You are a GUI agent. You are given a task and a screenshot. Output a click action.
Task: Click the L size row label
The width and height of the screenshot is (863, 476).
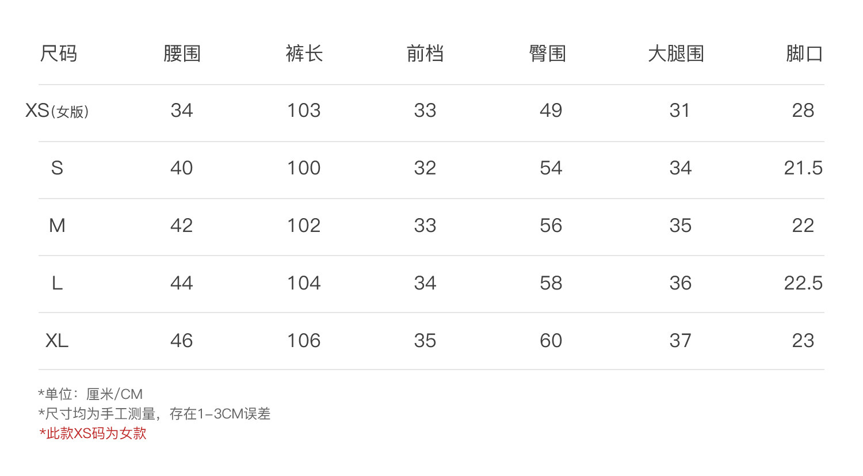tap(57, 283)
